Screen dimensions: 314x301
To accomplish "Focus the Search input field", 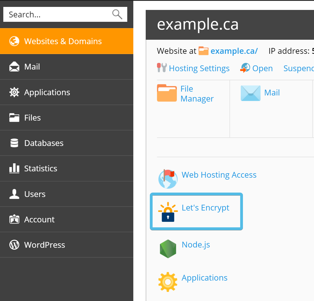I will click(x=65, y=14).
